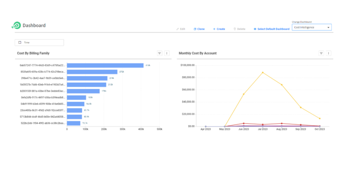Click the Jul 2023 peak point on yellow line
Image resolution: width=346 pixels, height=175 pixels.
[x=263, y=72]
